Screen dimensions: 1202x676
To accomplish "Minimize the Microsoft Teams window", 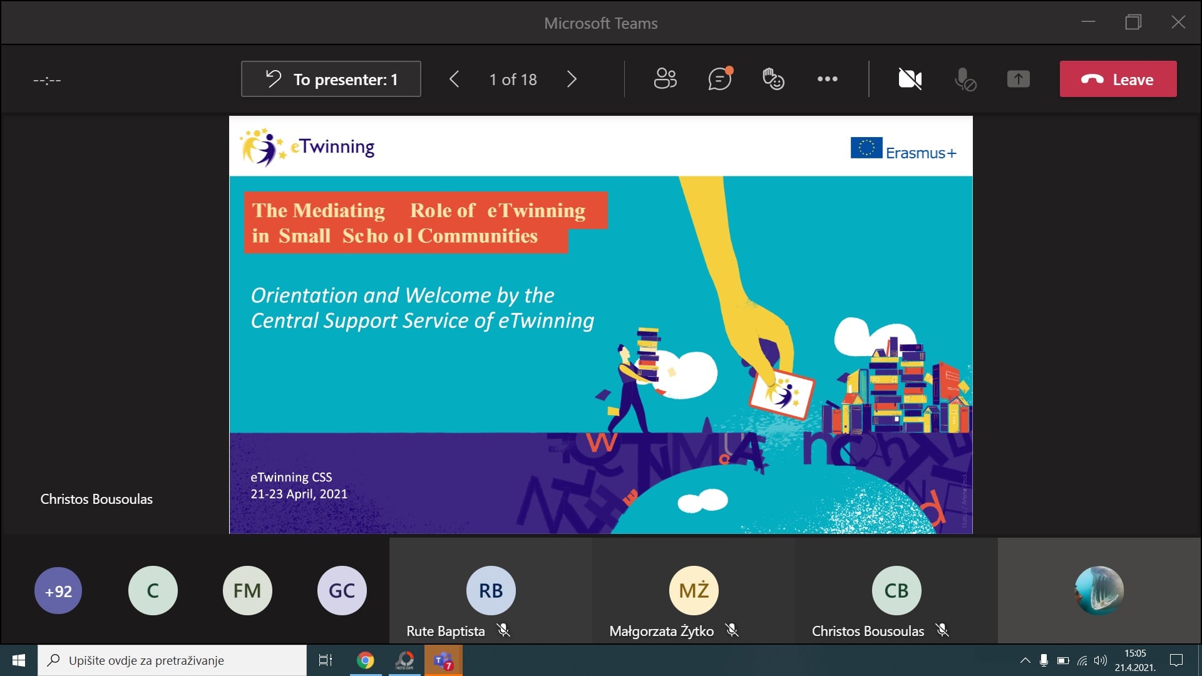I will pos(1089,22).
